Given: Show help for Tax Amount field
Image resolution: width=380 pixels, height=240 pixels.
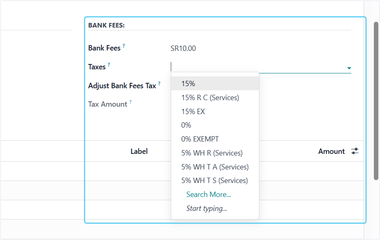Looking at the screenshot, I should point(130,102).
